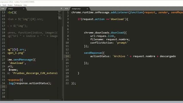Click the 'sender' parameter on line 1
Viewport: 183px width, 103px height.
click(163, 12)
